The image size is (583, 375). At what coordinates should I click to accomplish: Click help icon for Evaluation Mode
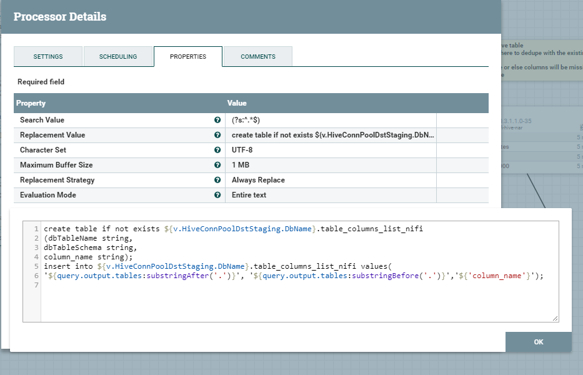[x=217, y=195]
